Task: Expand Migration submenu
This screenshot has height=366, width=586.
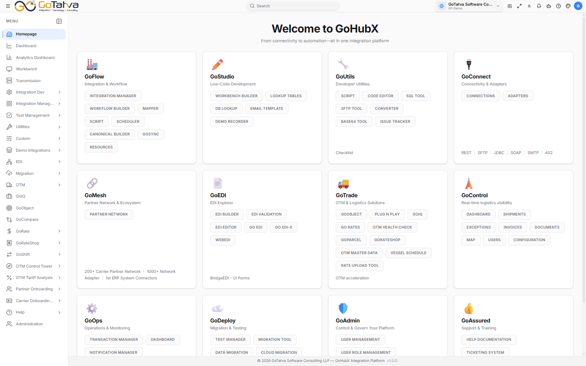Action: point(59,174)
